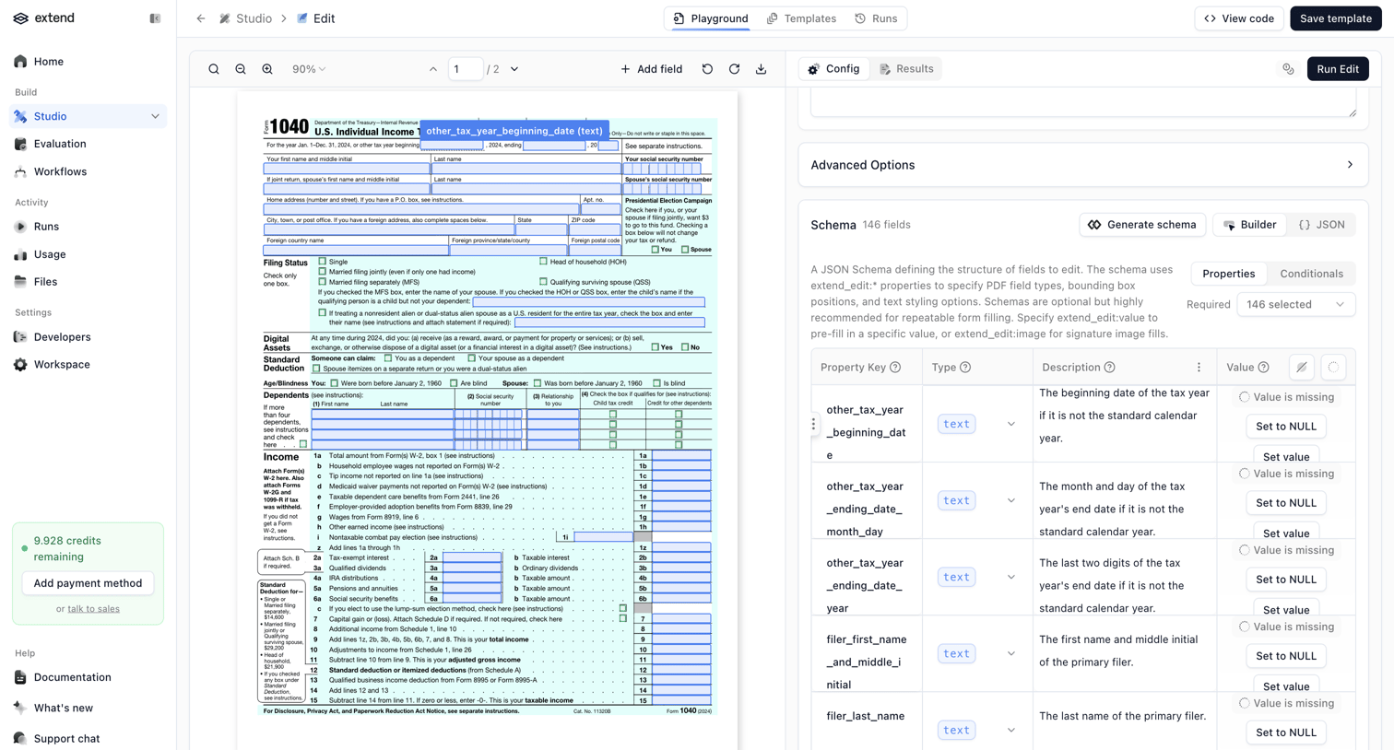
Task: Open the Results tab
Action: pyautogui.click(x=906, y=69)
